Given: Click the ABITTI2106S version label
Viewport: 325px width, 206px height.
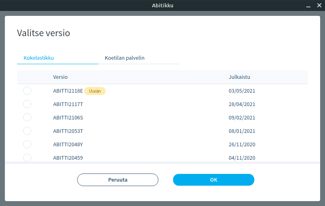Looking at the screenshot, I should [x=68, y=118].
